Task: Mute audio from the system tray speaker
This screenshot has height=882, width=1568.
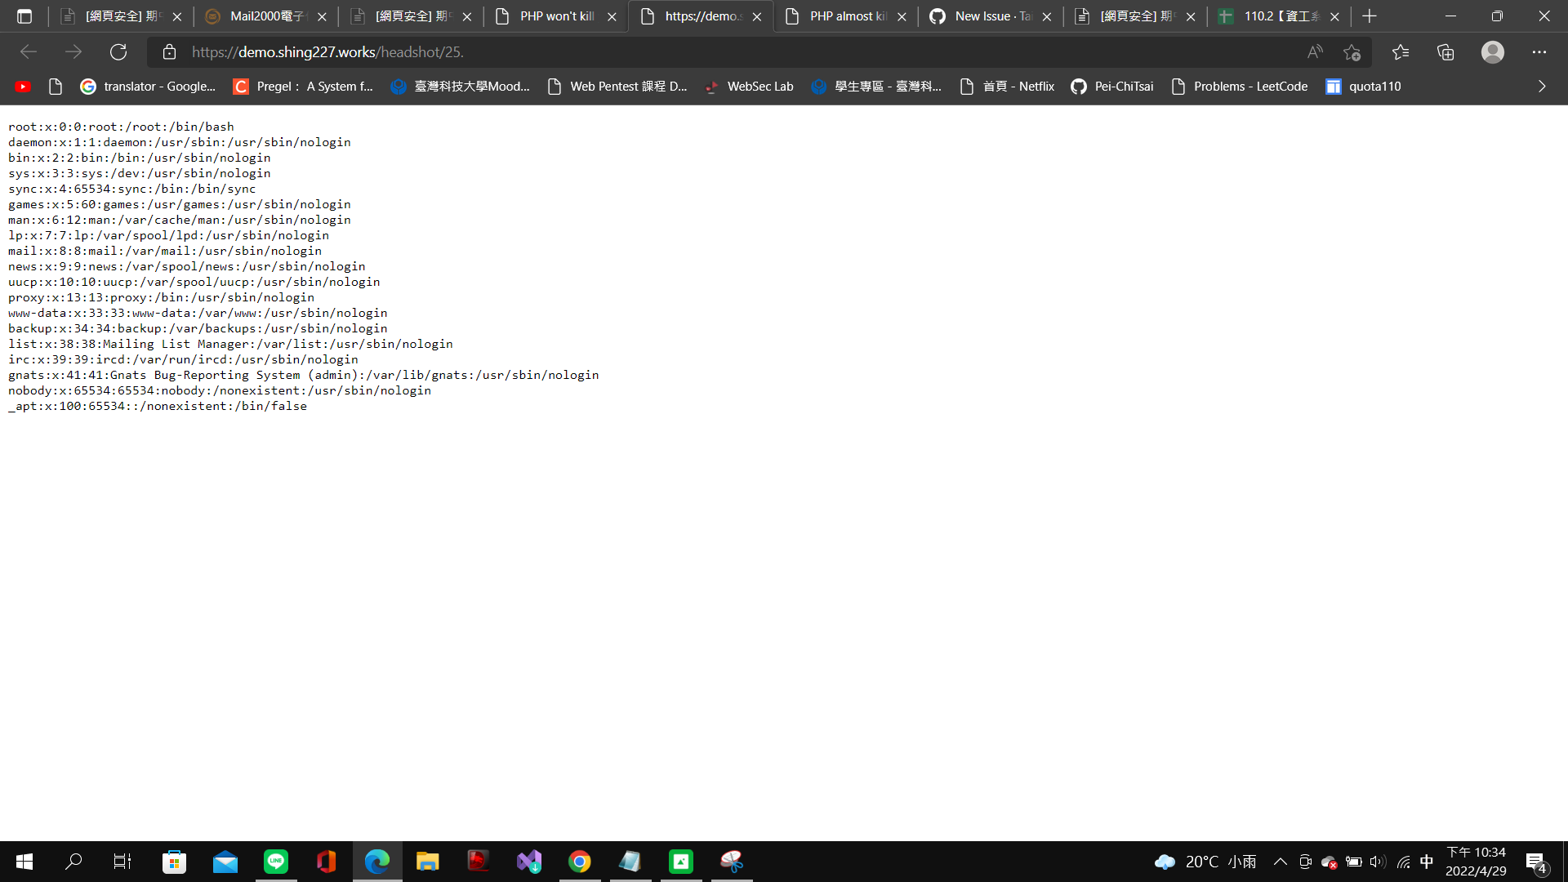Action: coord(1378,861)
